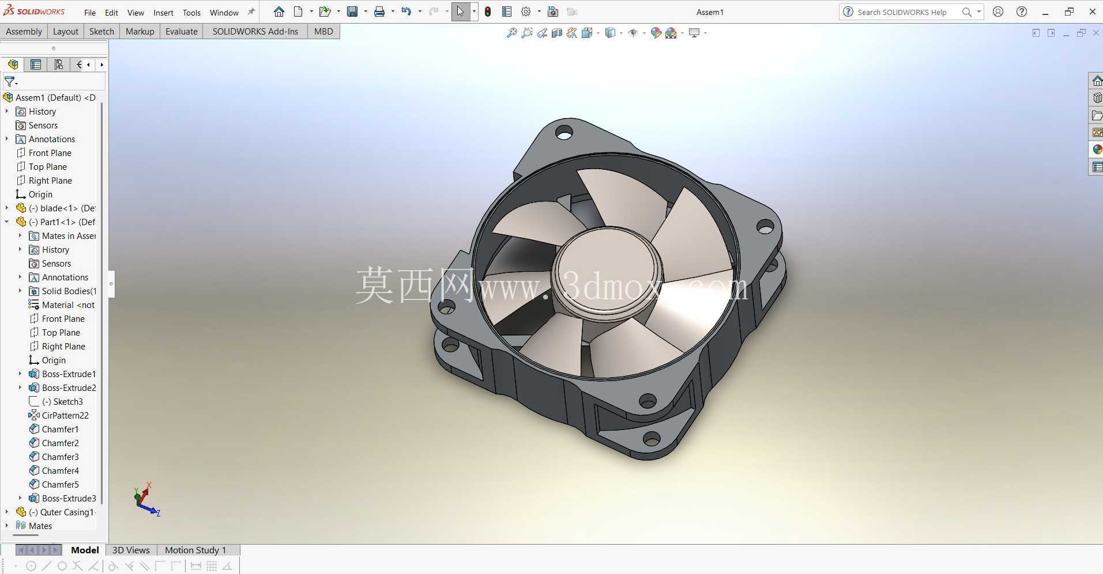The width and height of the screenshot is (1103, 574).
Task: Switch to the SOLIDWORKS Add-Ins tab
Action: click(x=255, y=31)
